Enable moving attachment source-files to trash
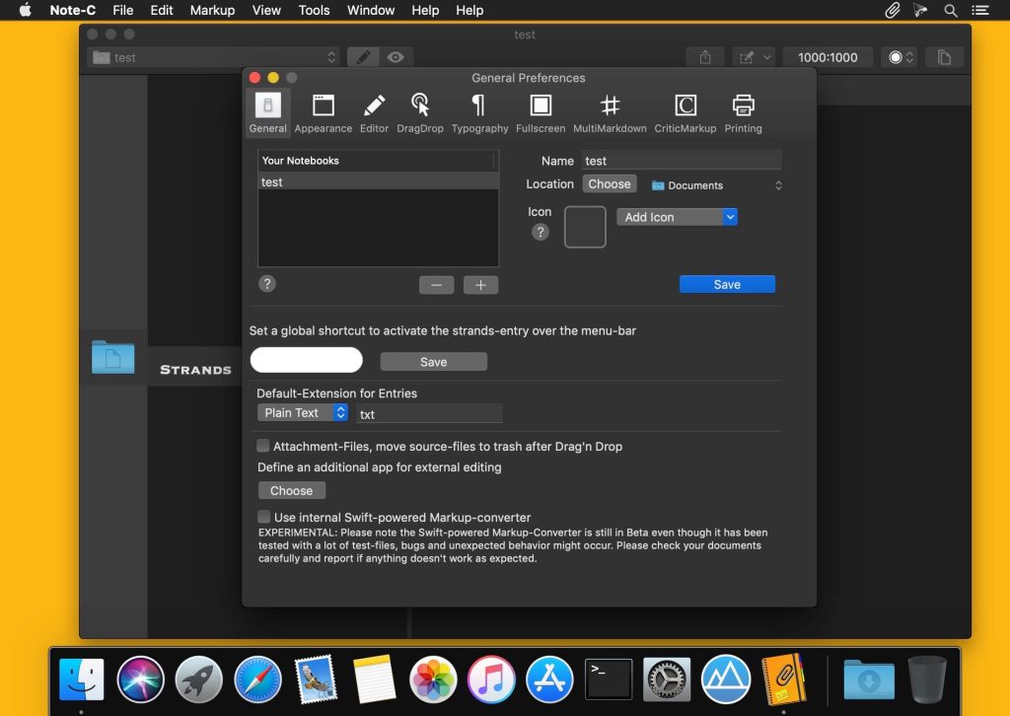 tap(264, 446)
